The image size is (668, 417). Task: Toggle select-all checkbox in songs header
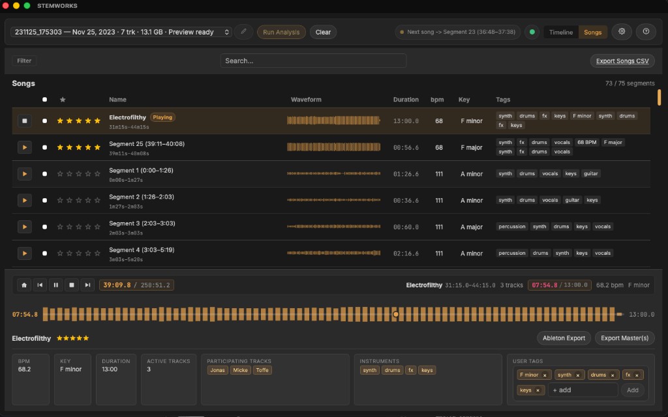coord(45,100)
